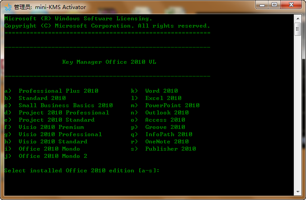Click the "Select installed Office 2010 edition" prompt
The image size is (306, 200).
point(82,171)
